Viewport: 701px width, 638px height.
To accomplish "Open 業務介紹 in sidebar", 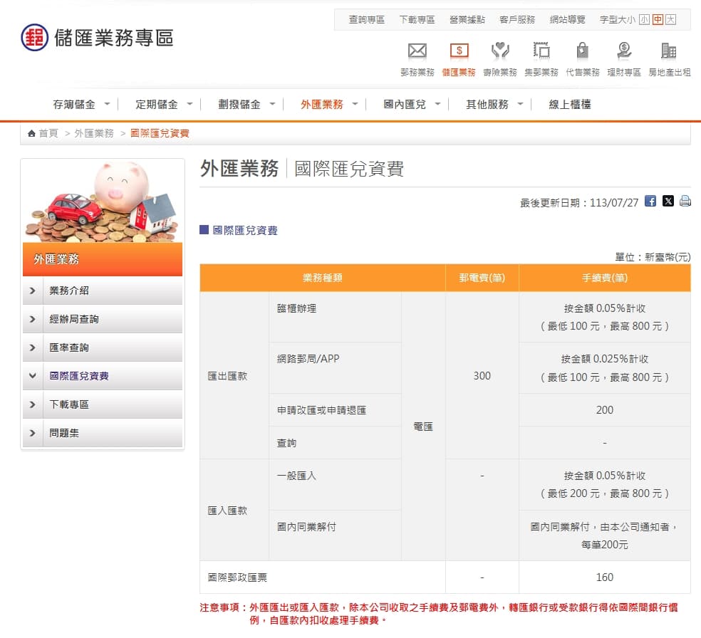I will point(69,291).
